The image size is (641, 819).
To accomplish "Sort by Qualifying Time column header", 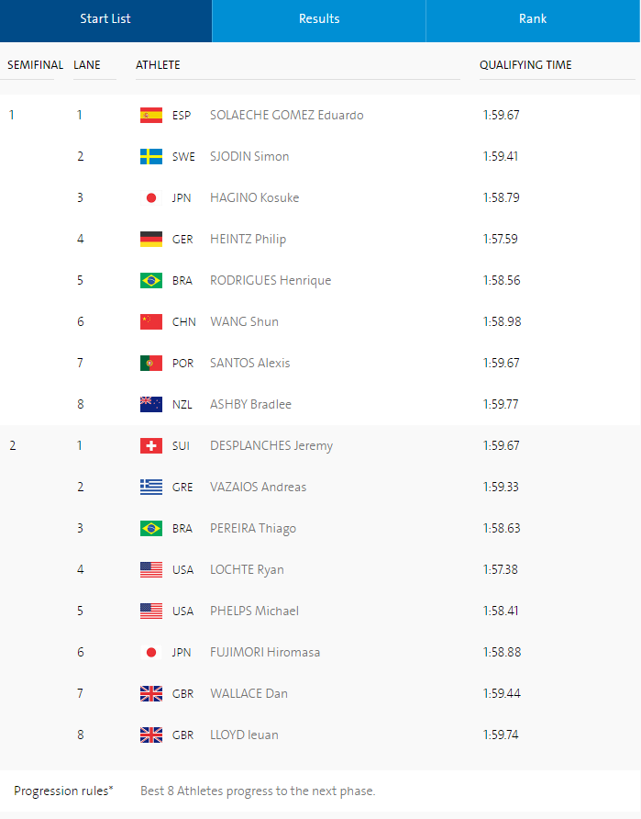I will click(x=525, y=65).
